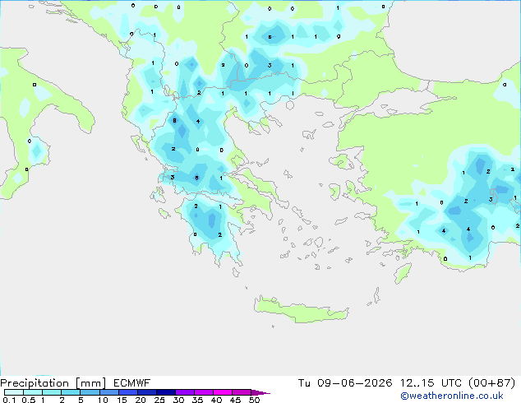Click the "(00+87)" forecast offset label
Image resolution: width=521 pixels, height=403 pixels.
pyautogui.click(x=491, y=383)
